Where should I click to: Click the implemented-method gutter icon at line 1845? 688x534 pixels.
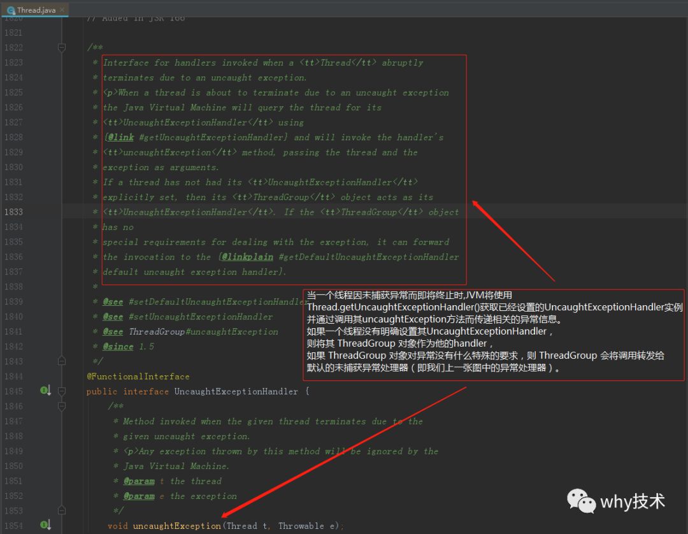(46, 390)
